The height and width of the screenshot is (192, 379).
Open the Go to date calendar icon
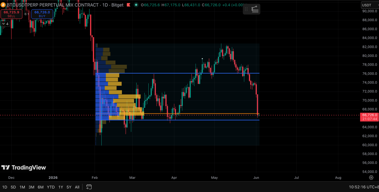click(89, 187)
